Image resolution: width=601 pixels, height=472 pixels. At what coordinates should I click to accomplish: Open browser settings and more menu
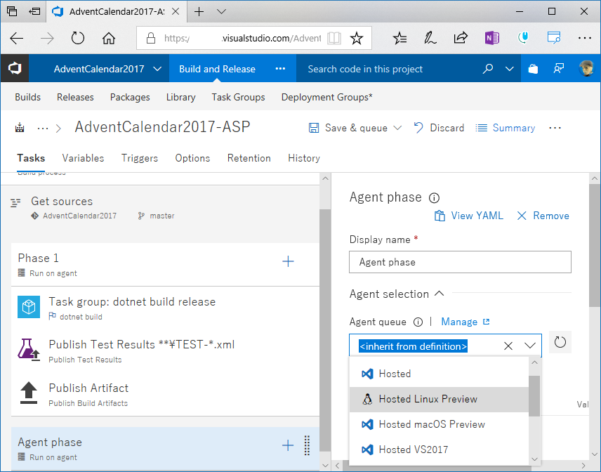pos(585,37)
